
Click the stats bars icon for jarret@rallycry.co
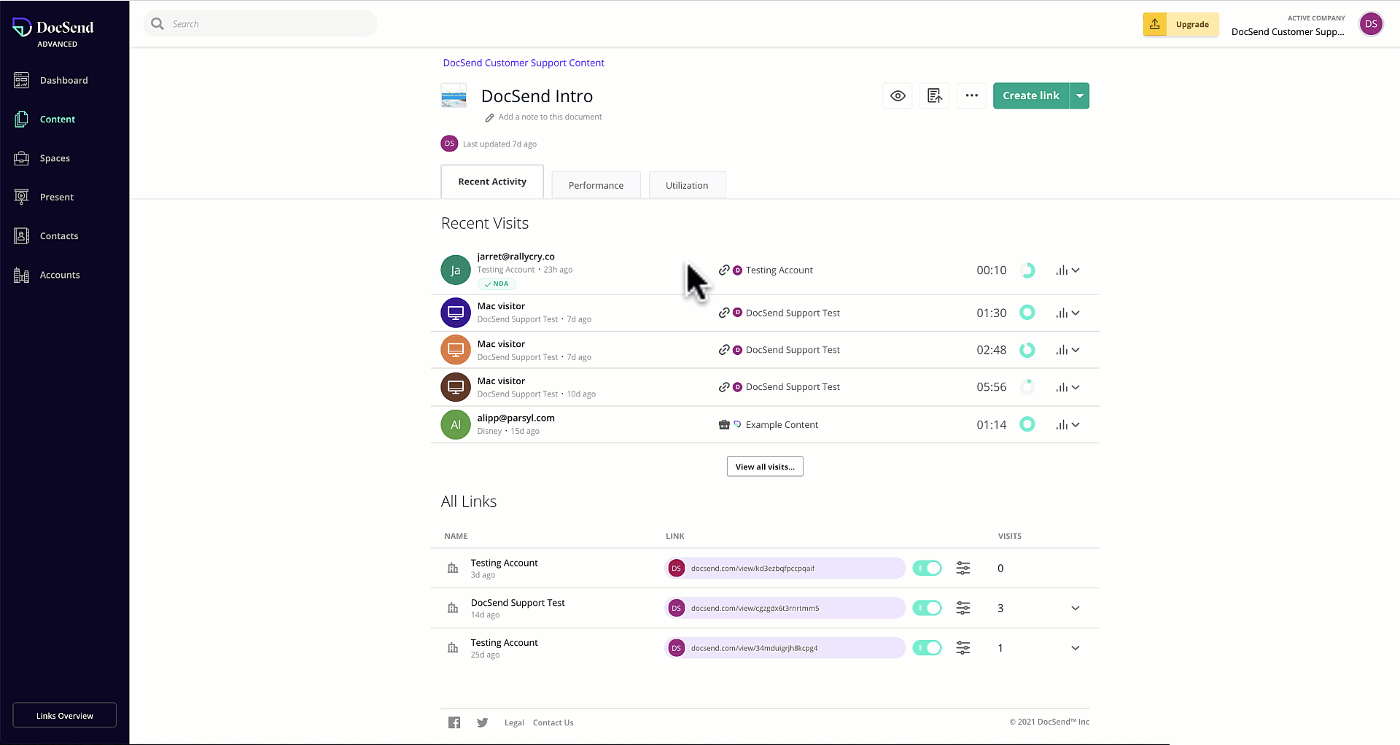(x=1062, y=270)
